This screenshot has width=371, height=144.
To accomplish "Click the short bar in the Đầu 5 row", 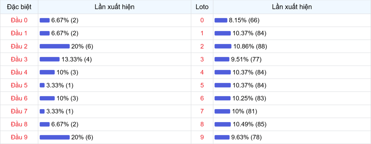I will pos(42,85).
